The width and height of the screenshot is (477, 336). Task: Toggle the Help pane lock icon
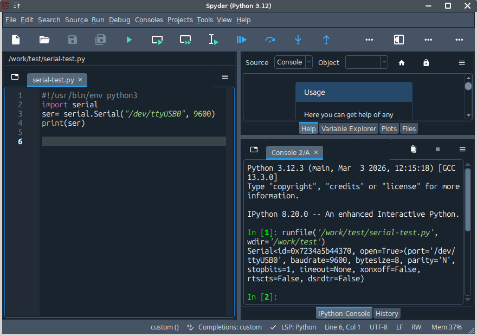click(426, 63)
